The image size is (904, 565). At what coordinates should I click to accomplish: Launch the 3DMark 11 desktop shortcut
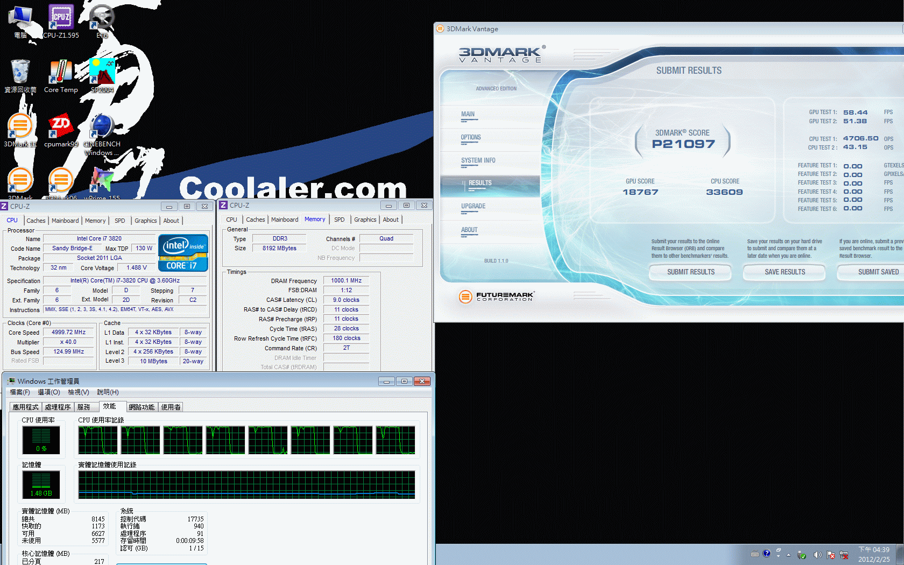[20, 130]
